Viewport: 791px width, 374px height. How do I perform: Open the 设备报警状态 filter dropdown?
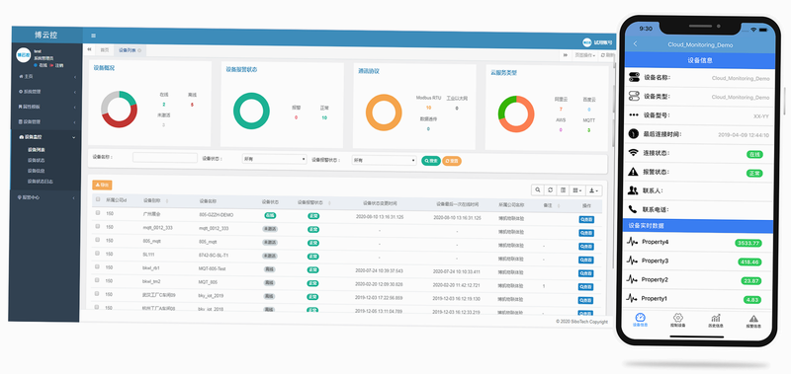(x=384, y=160)
